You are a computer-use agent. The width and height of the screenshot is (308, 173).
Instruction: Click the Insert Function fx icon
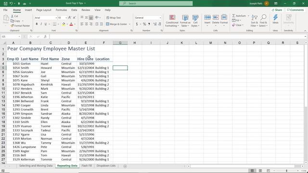coord(45,37)
